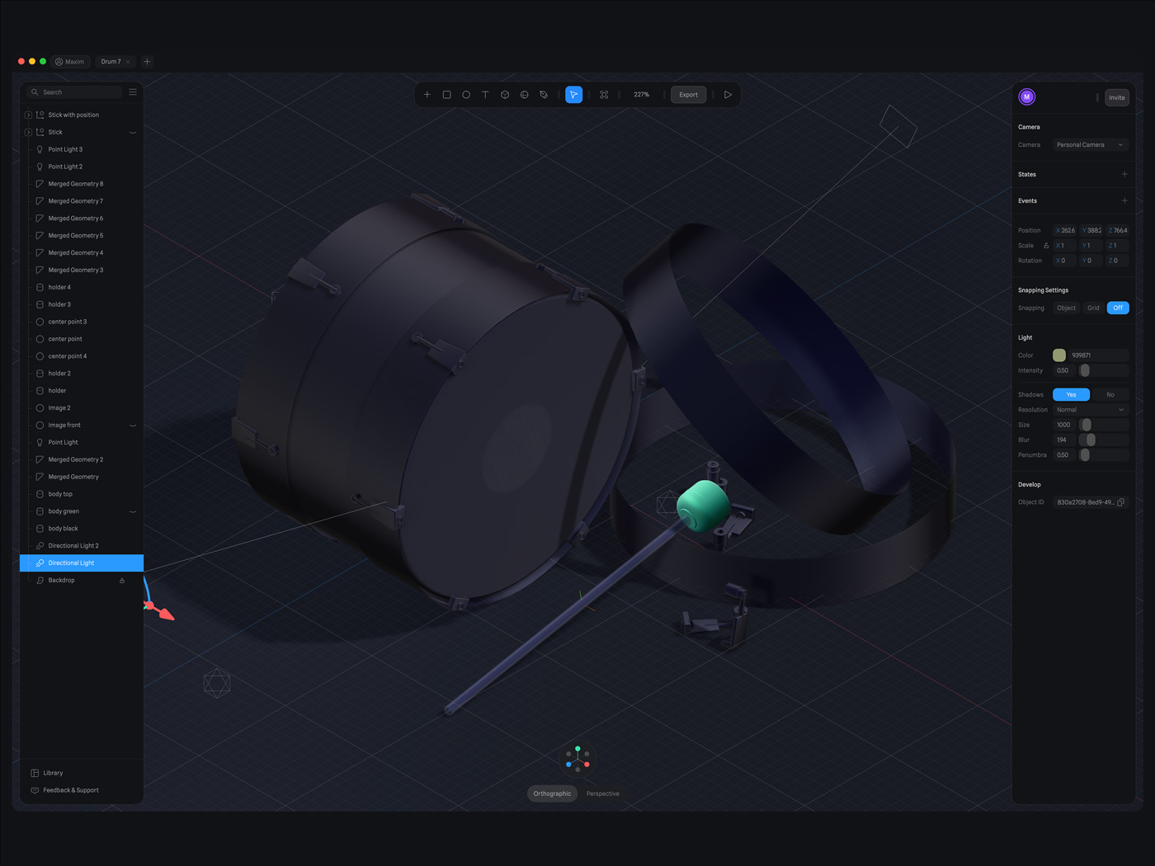This screenshot has width=1155, height=866.
Task: Start play mode with the play icon
Action: click(x=727, y=94)
